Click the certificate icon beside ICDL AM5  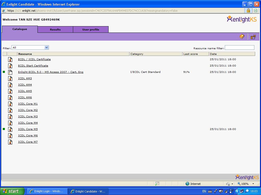pos(10,91)
